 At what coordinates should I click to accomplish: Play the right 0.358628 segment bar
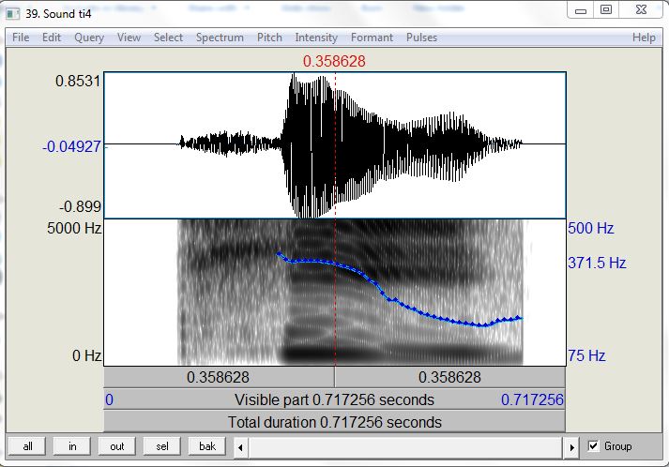450,377
